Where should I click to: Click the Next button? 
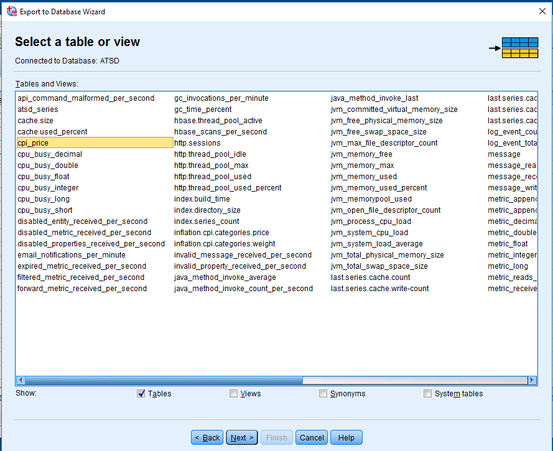pos(242,437)
